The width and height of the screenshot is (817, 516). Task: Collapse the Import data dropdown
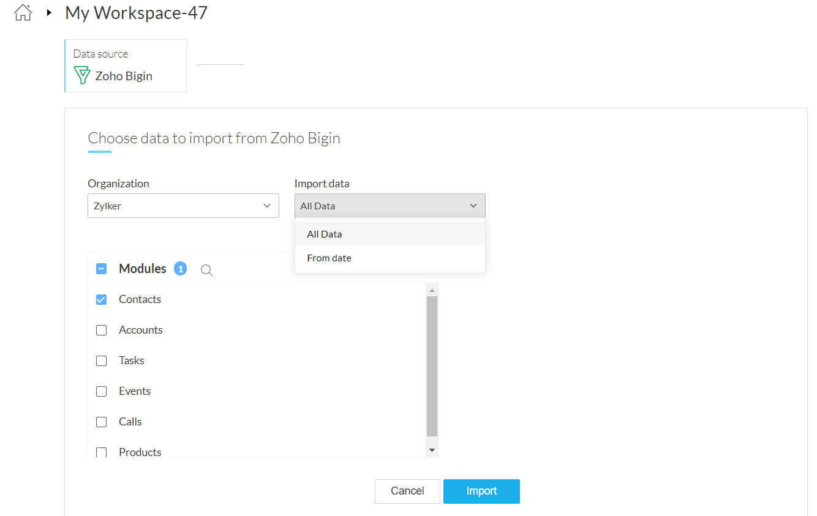click(x=390, y=206)
